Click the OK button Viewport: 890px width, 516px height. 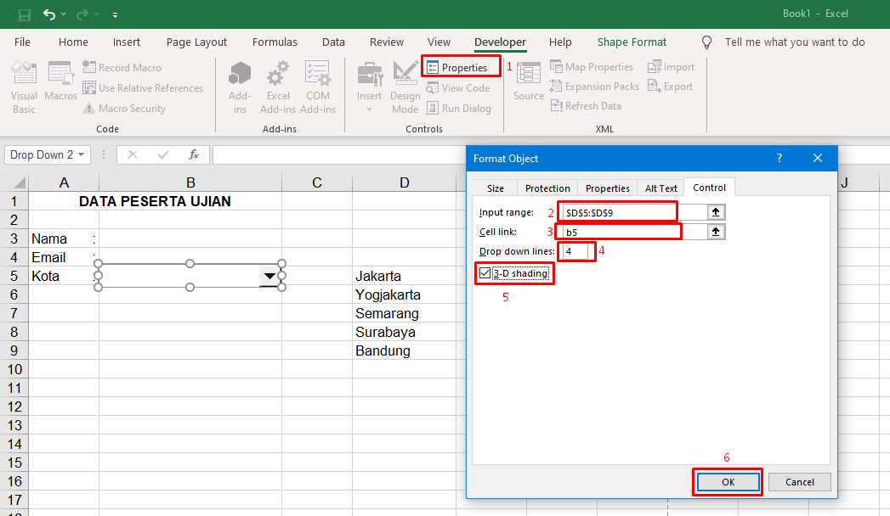point(727,481)
